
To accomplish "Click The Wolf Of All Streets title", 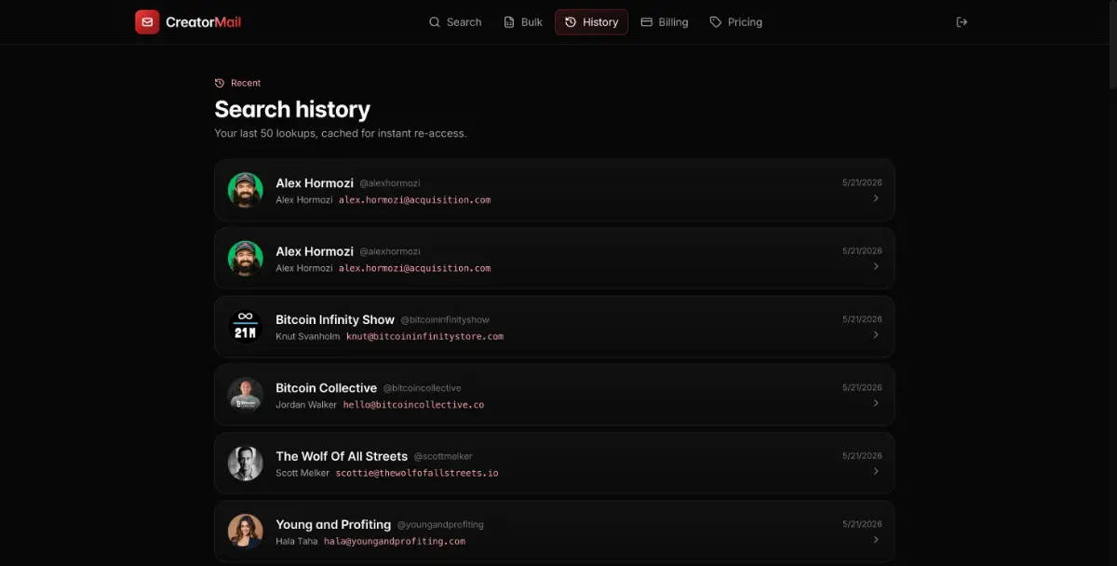I will pos(342,456).
